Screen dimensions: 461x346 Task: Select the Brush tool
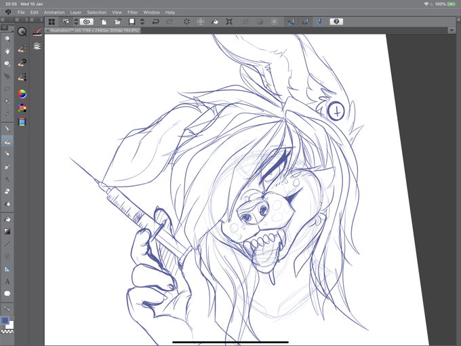point(7,154)
